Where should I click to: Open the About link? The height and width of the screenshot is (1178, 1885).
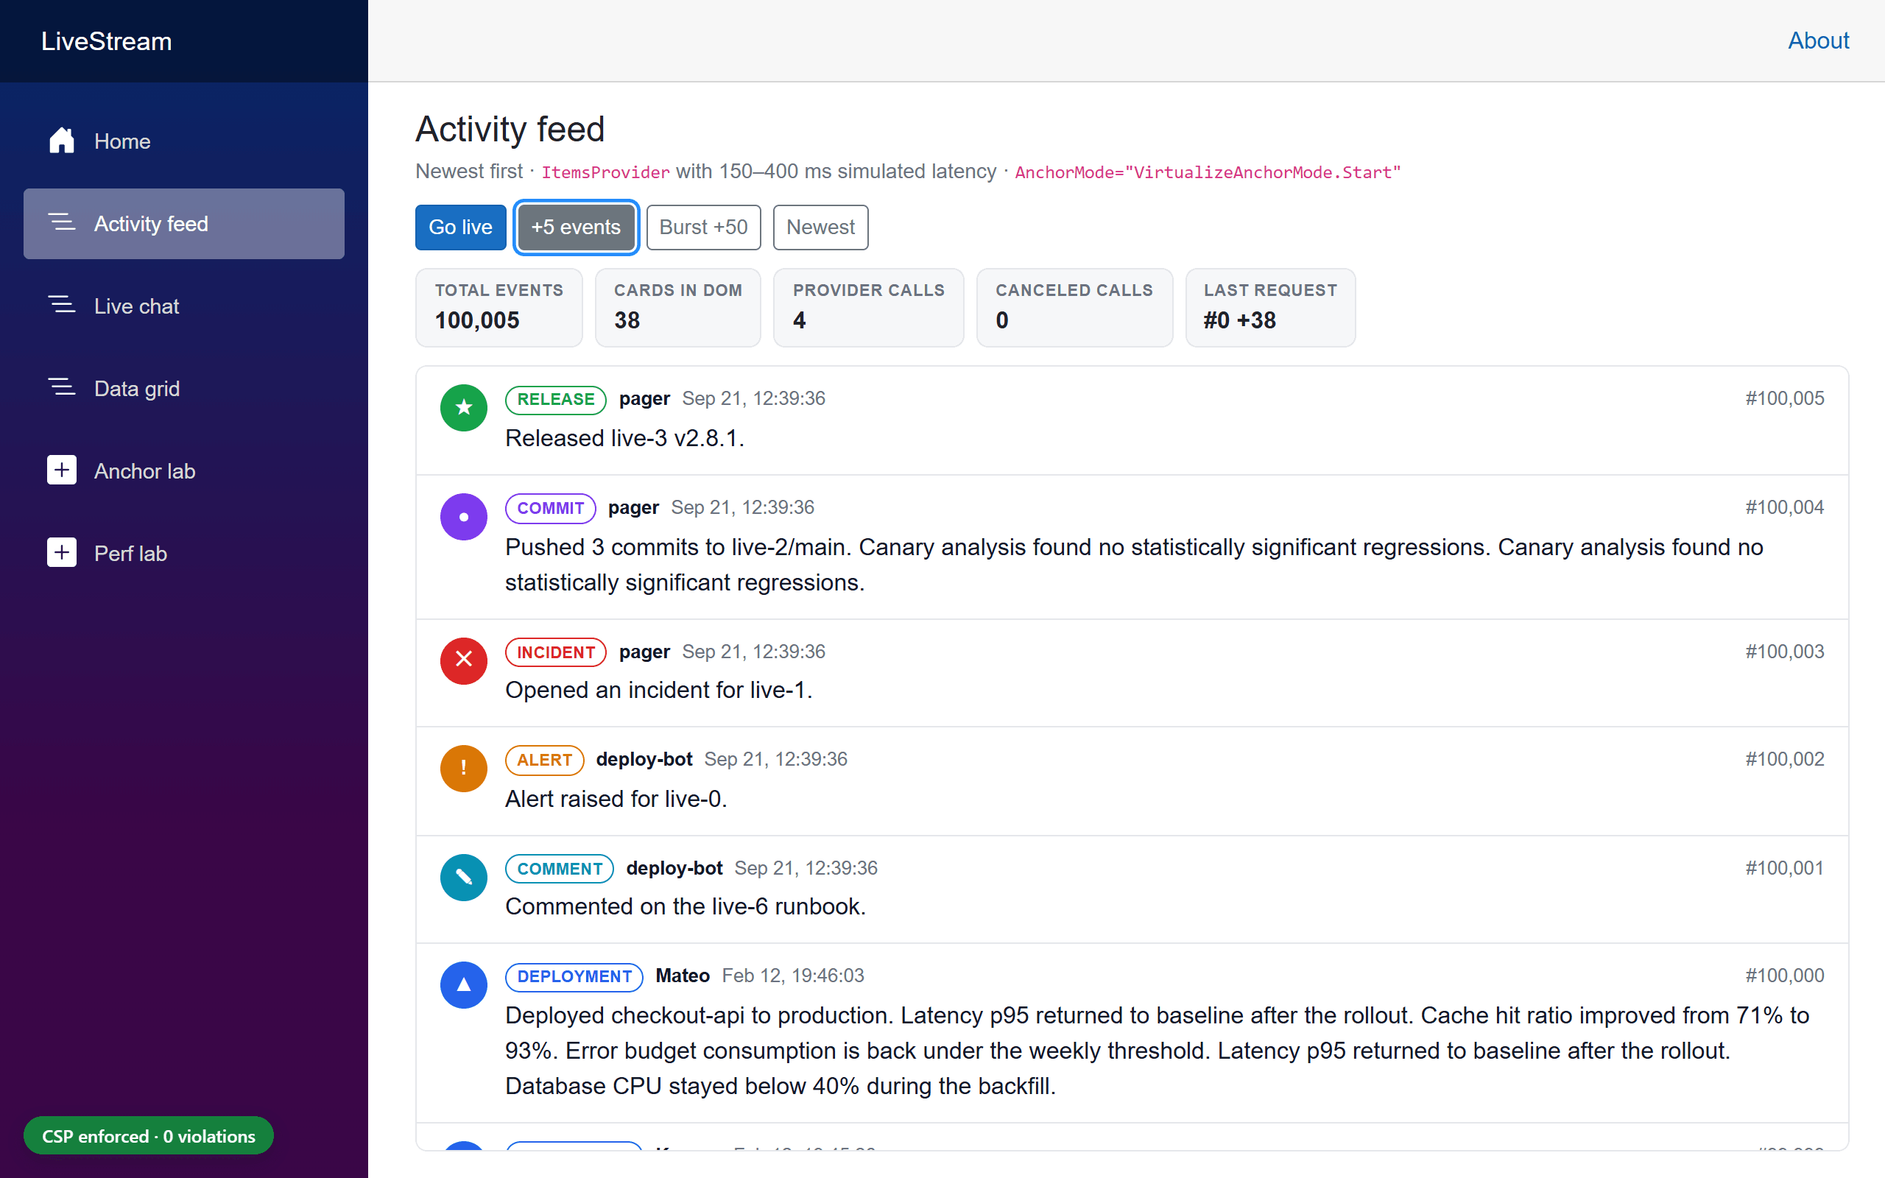[x=1818, y=40]
